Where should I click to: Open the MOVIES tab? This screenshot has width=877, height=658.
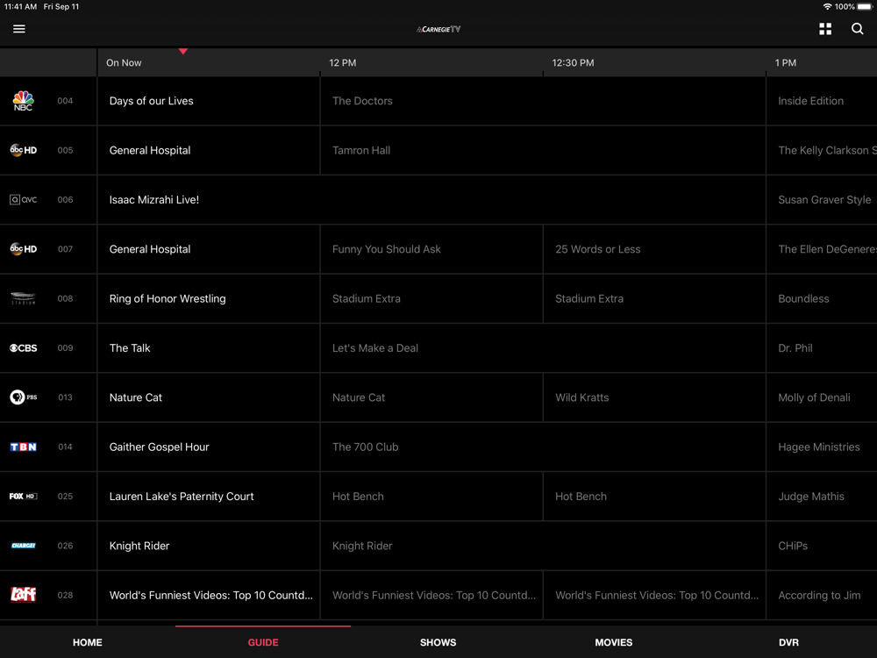[614, 642]
